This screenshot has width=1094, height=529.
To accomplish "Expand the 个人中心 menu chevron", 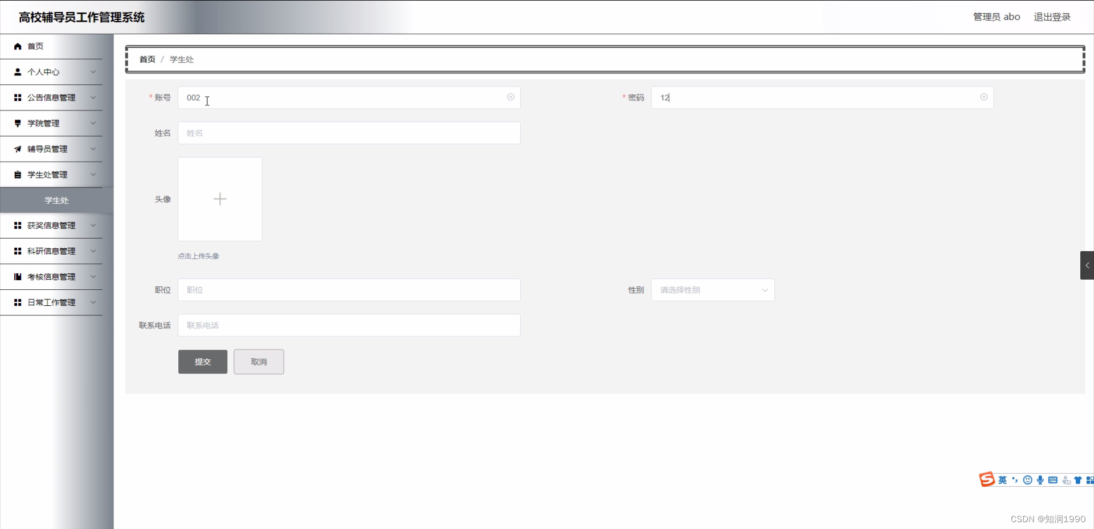I will [93, 72].
